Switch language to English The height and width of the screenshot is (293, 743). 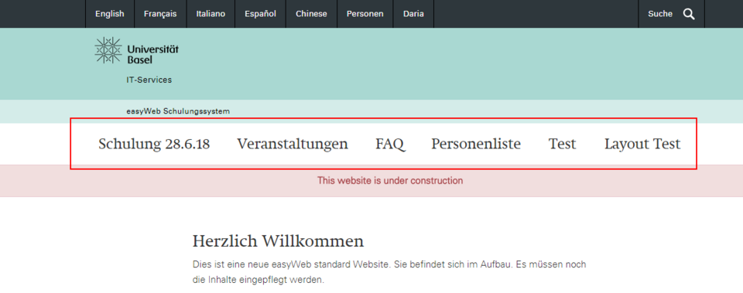click(109, 14)
